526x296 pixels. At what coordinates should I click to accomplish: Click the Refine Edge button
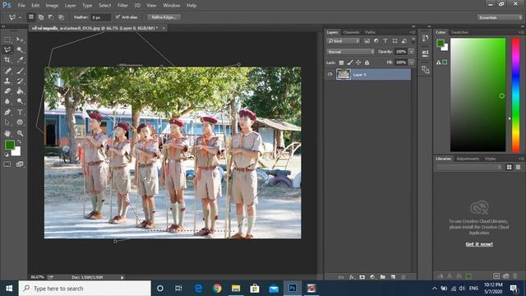pos(164,17)
